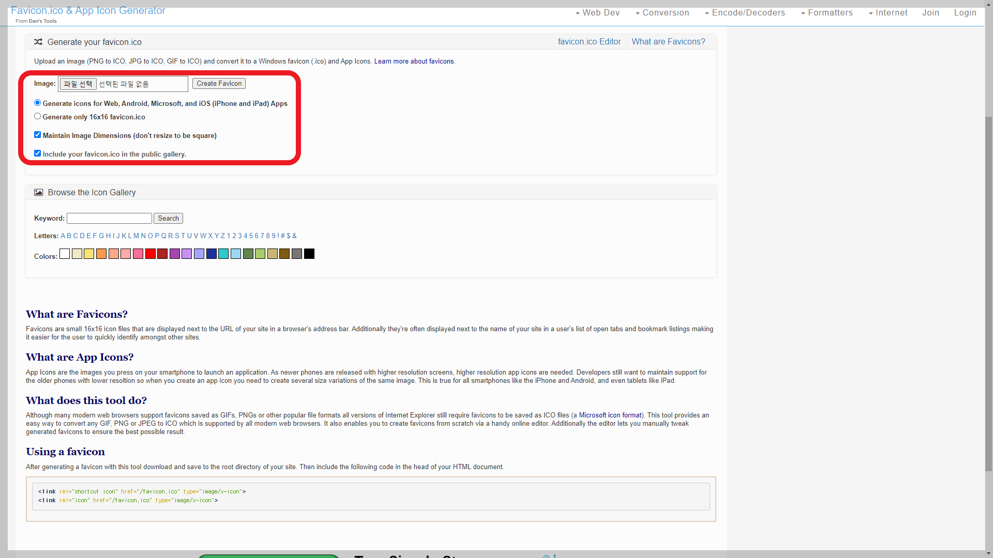The width and height of the screenshot is (993, 558).
Task: Open the Formatters menu
Action: pyautogui.click(x=826, y=13)
